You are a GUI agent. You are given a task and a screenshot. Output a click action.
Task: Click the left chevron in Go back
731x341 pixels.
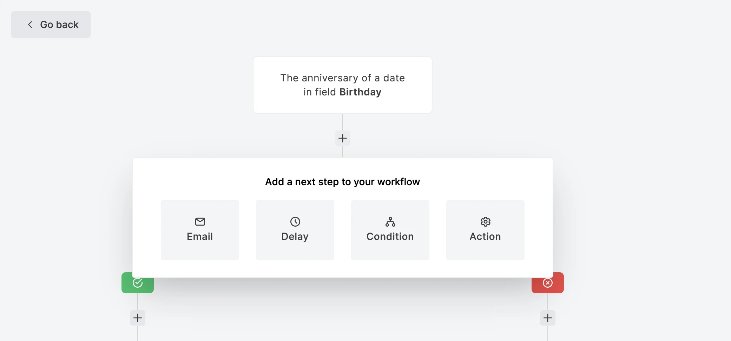pos(30,25)
